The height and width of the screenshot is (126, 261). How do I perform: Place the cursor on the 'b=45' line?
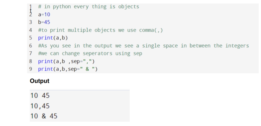[44, 22]
